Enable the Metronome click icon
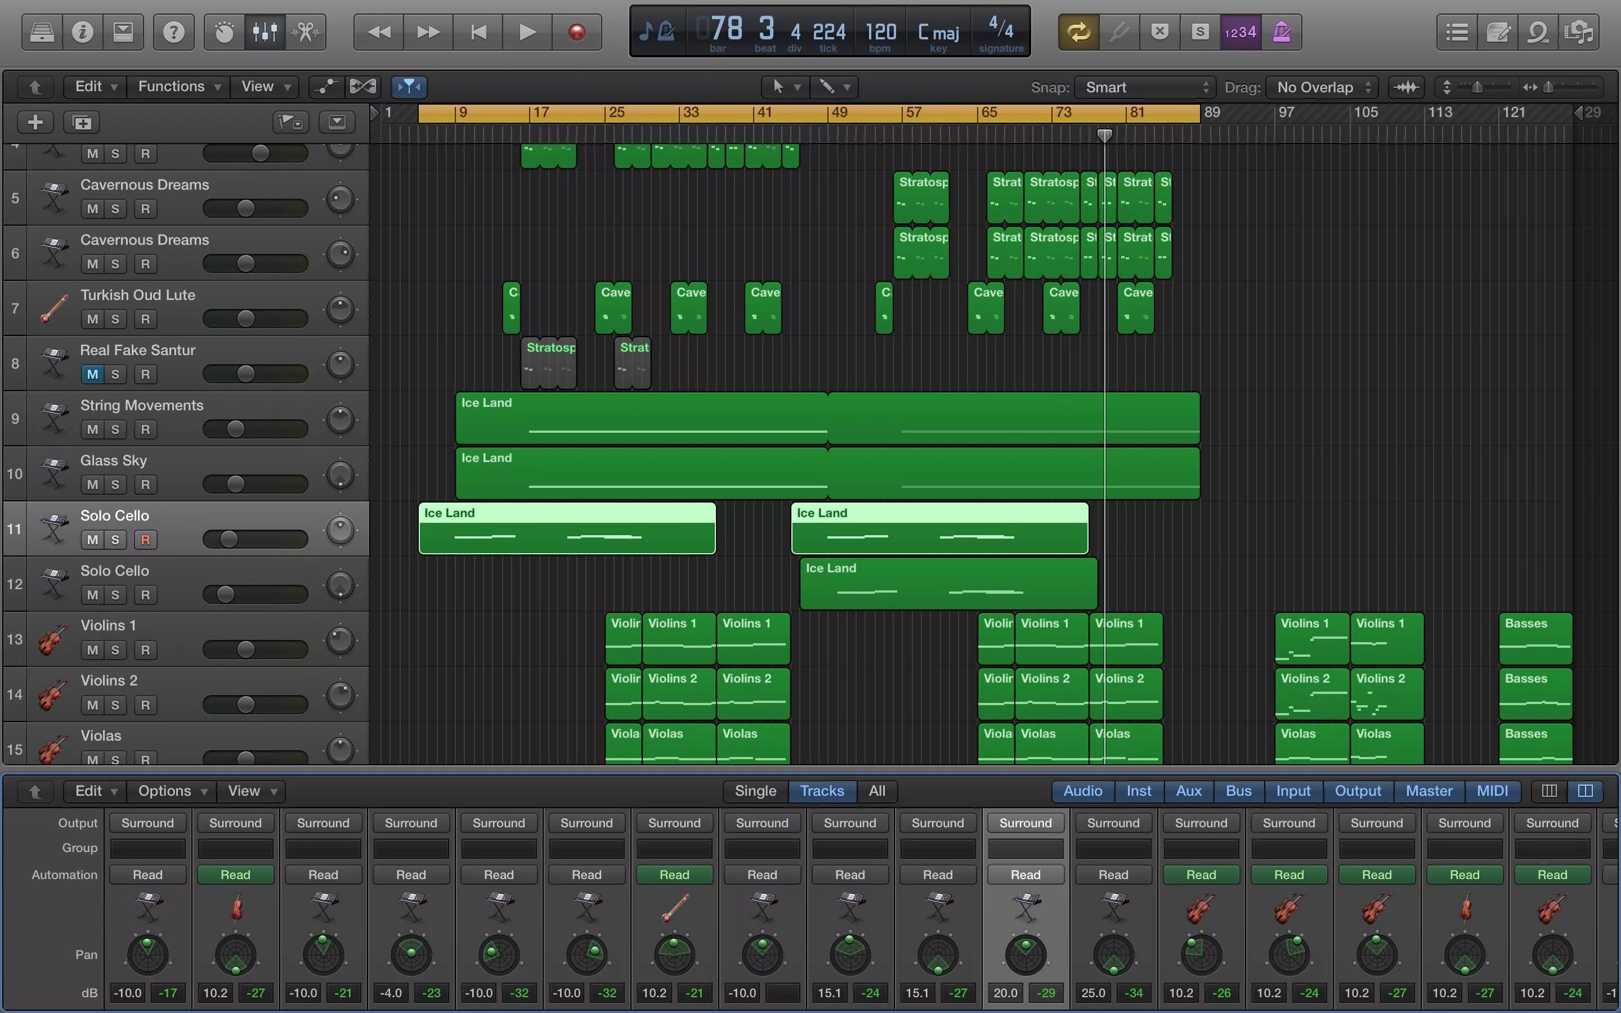 tap(1282, 32)
